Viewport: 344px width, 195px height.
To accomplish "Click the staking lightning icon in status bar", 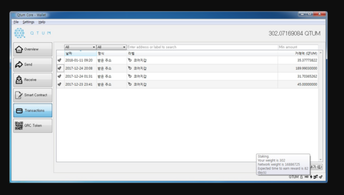I will coord(311,177).
